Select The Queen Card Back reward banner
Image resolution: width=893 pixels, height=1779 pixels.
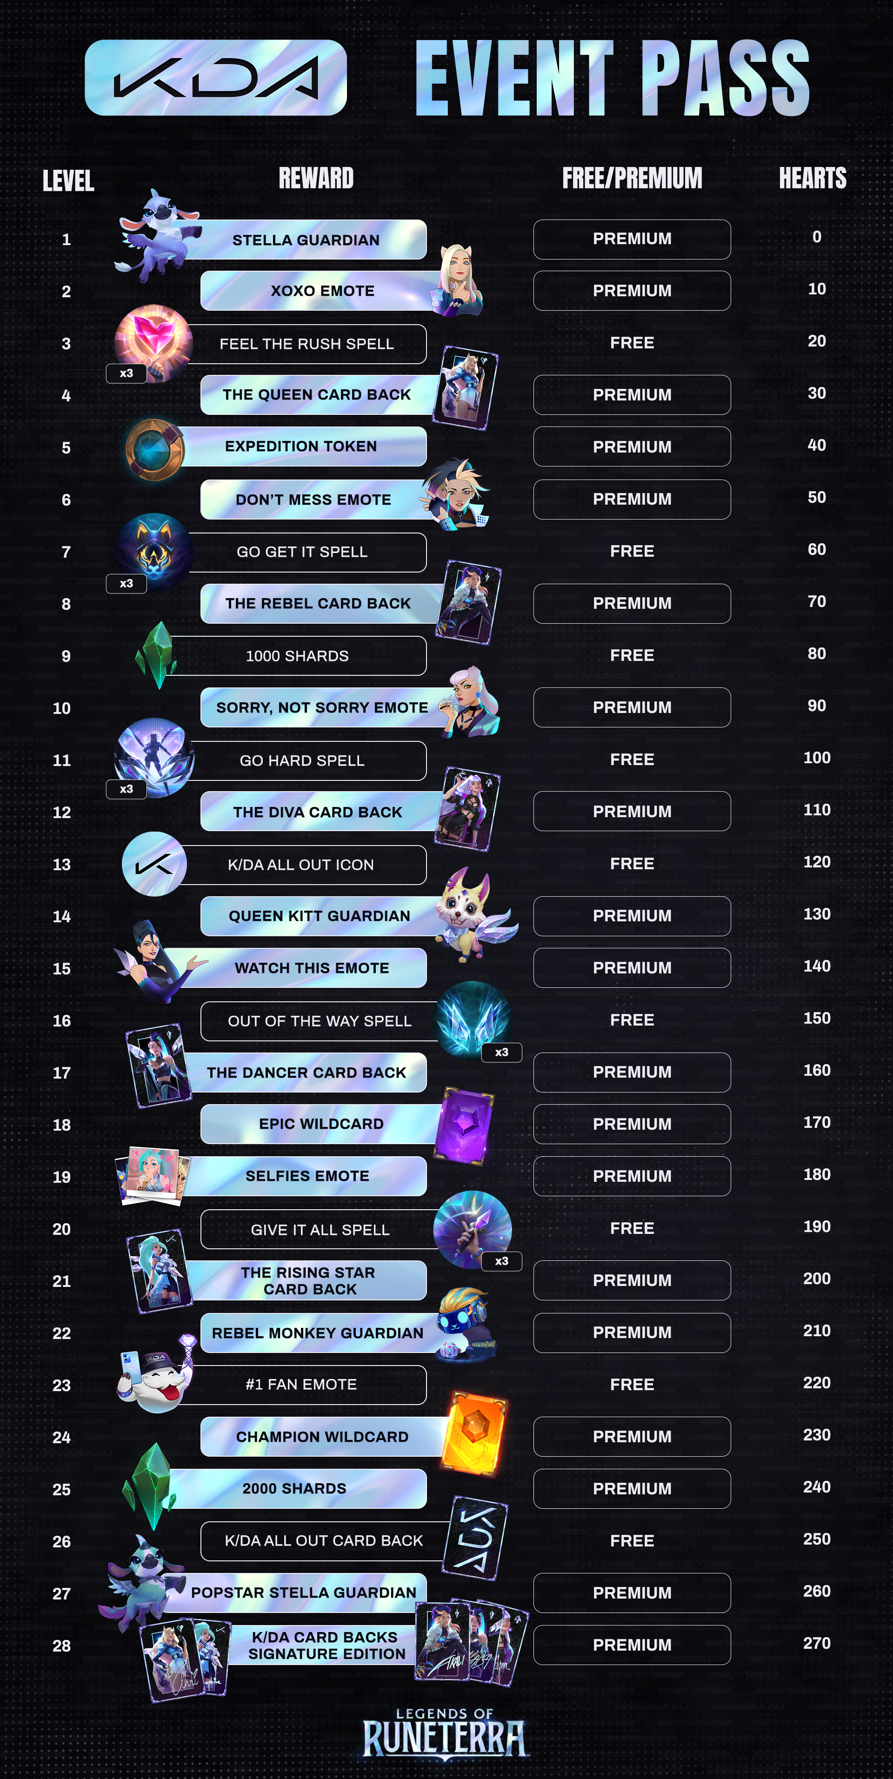pos(316,394)
